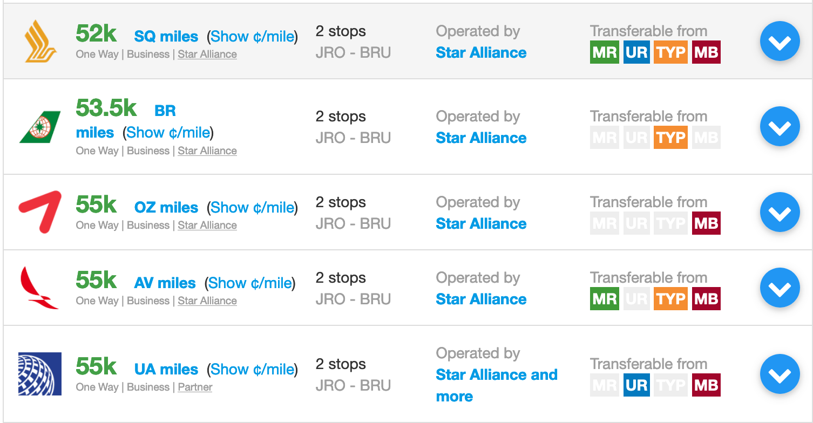Show cents per mile for SQ miles
The width and height of the screenshot is (813, 423).
pos(252,37)
